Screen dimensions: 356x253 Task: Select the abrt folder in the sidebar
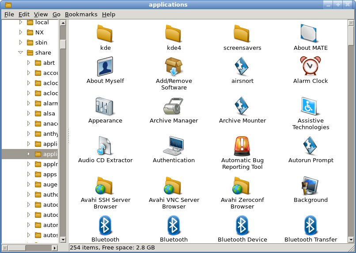pyautogui.click(x=45, y=63)
